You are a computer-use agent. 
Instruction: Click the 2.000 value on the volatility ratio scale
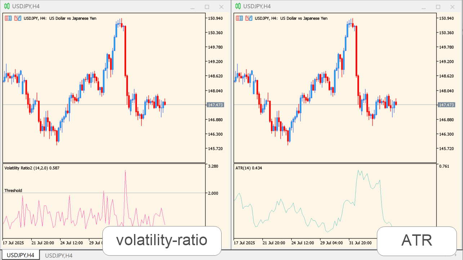pos(214,193)
